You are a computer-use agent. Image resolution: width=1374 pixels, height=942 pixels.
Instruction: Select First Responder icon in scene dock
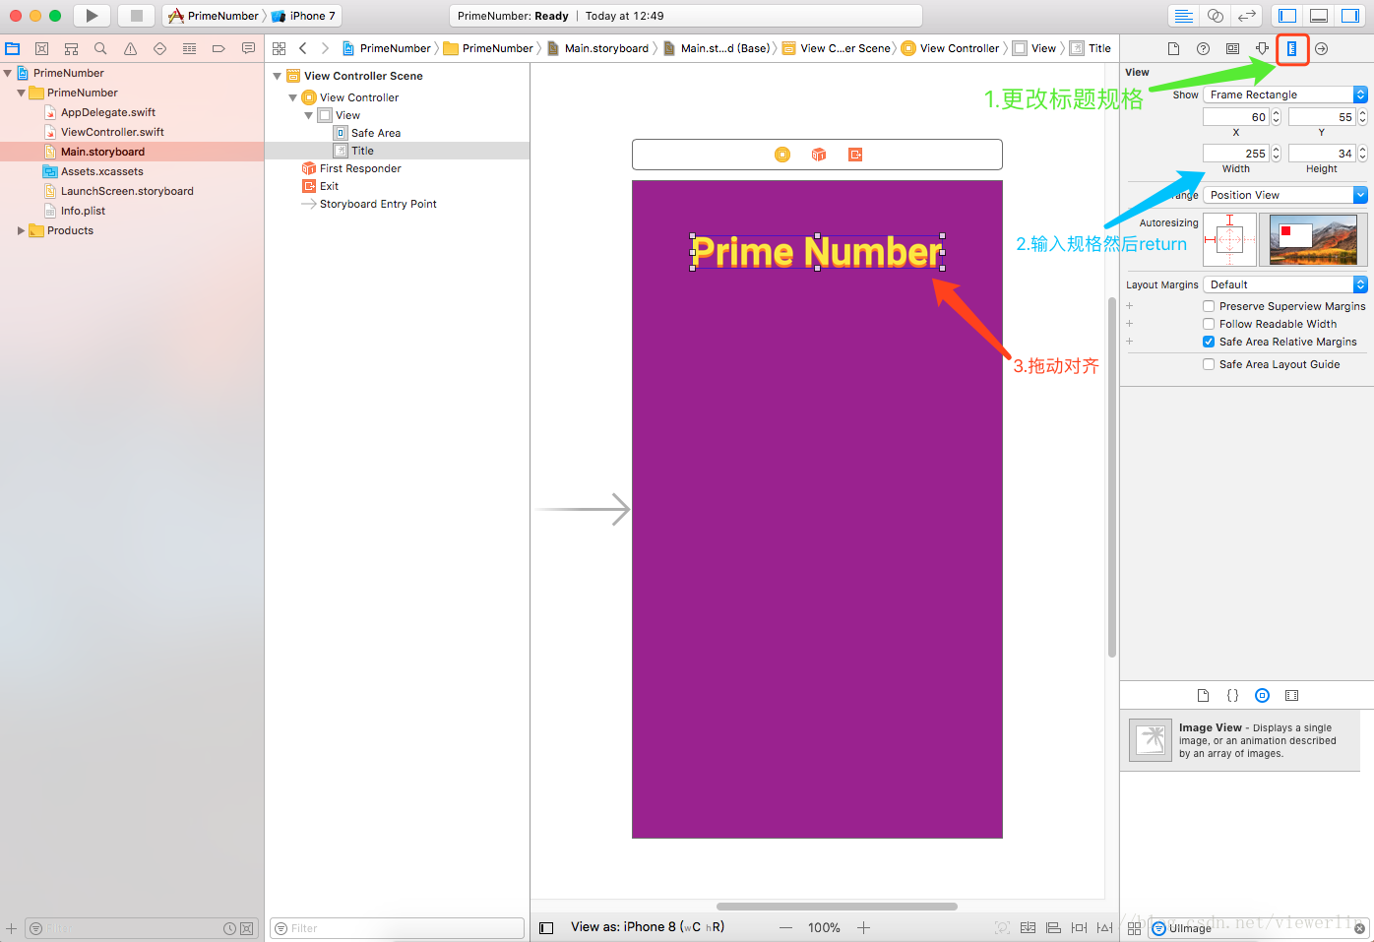pyautogui.click(x=819, y=155)
